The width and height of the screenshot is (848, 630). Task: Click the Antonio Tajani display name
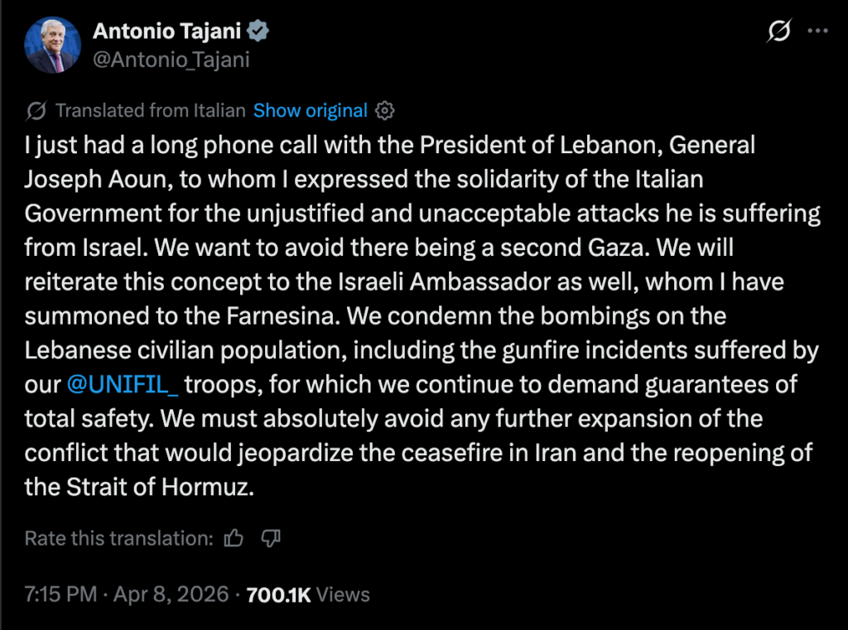[x=170, y=31]
